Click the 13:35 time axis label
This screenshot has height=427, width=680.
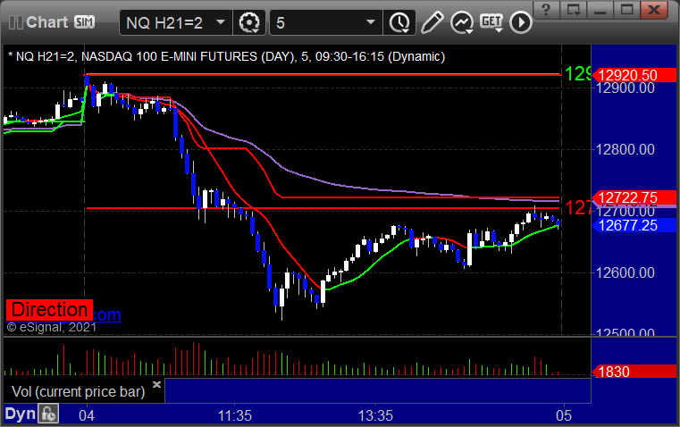(x=375, y=415)
